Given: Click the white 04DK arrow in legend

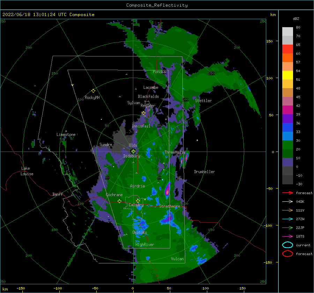Looking at the screenshot, I should tap(287, 201).
